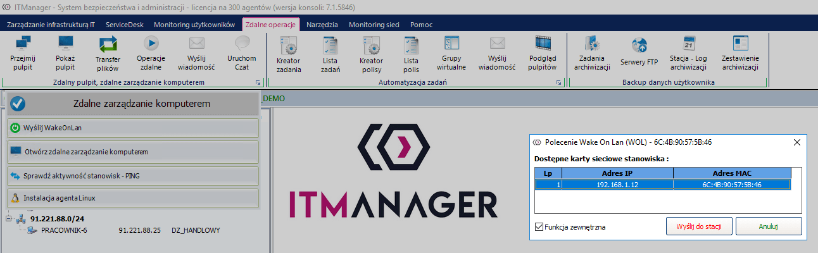Image resolution: width=818 pixels, height=253 pixels.
Task: Open Grupy wirtualne
Action: (453, 53)
